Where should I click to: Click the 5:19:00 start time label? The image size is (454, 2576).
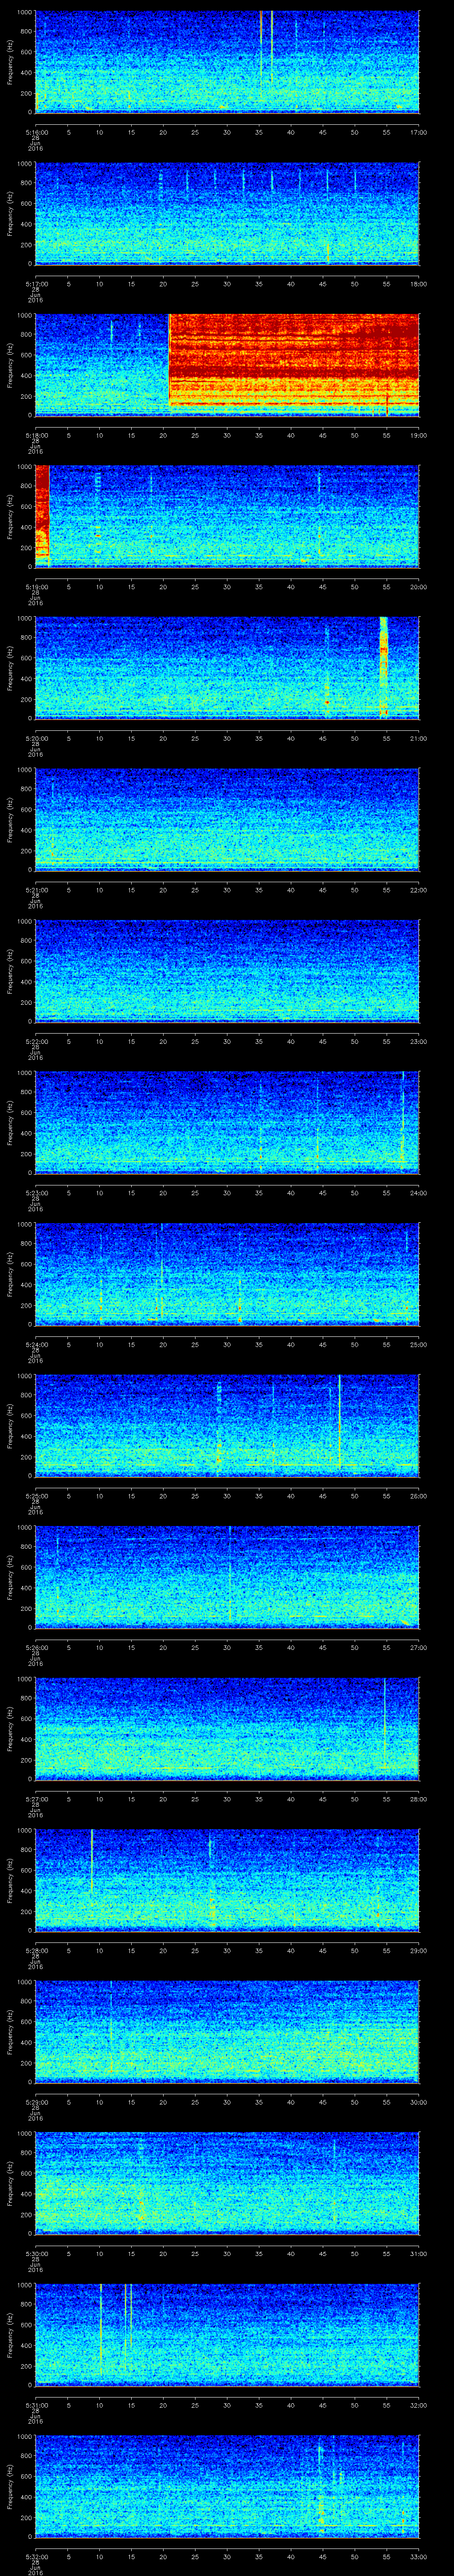tap(36, 587)
